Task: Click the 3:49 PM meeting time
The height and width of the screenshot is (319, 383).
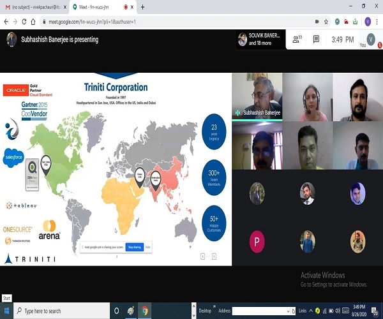Action: pos(342,40)
